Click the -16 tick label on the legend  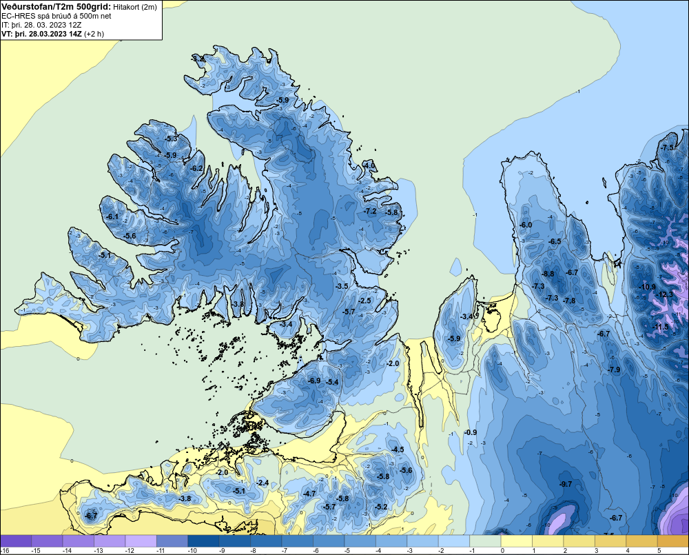tap(5, 551)
